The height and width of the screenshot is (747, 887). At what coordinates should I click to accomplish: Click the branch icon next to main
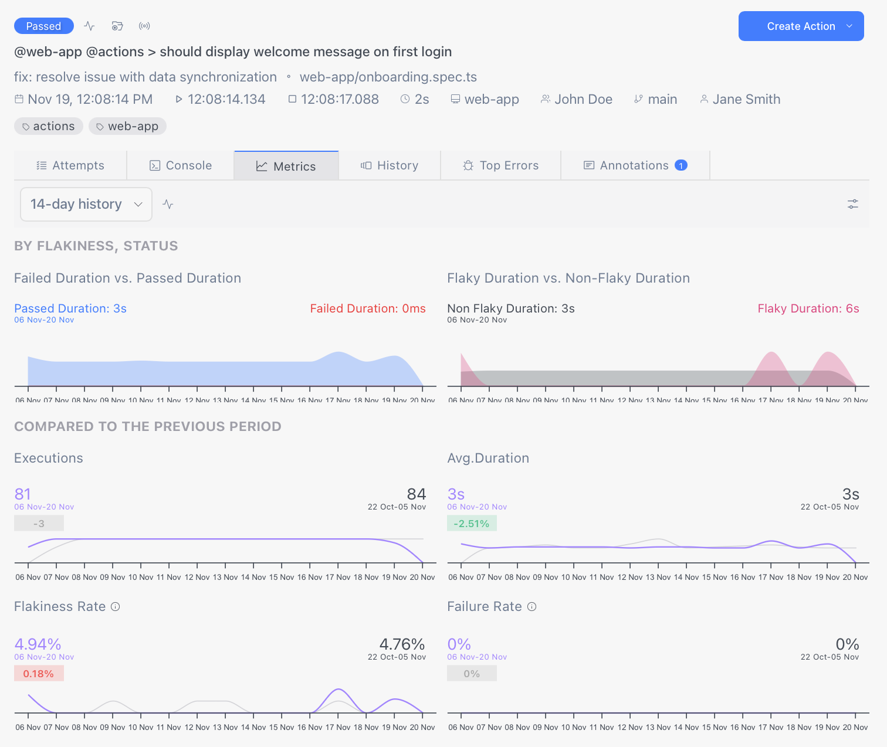(x=638, y=99)
